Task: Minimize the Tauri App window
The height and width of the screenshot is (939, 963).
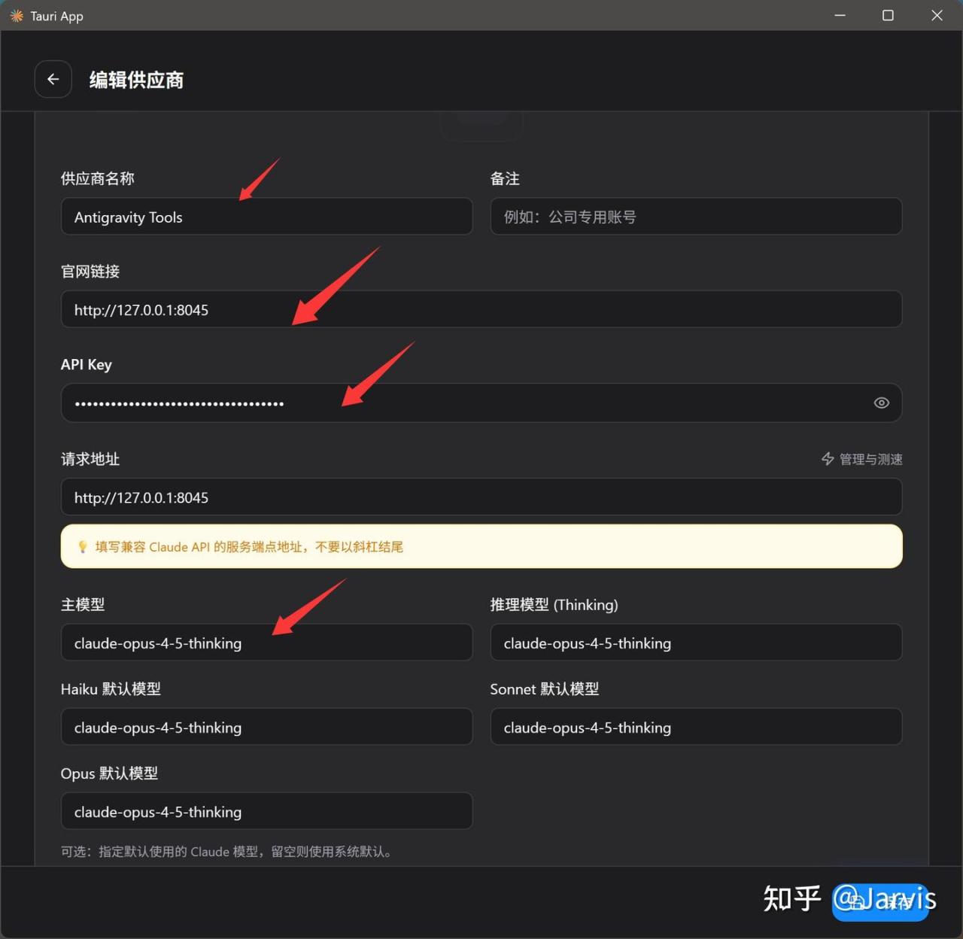Action: pos(840,16)
